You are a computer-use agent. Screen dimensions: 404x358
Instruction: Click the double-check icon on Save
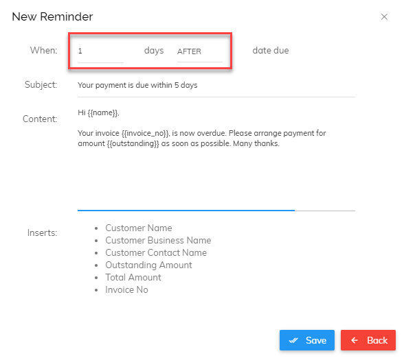293,340
